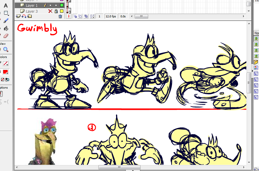
Task: Select the Rectangle tool
Action: click(6, 13)
